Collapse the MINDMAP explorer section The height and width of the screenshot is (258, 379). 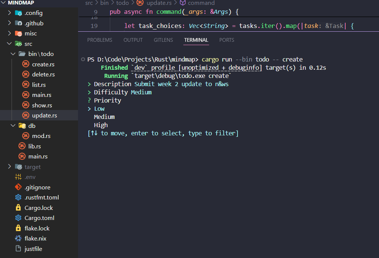3,3
